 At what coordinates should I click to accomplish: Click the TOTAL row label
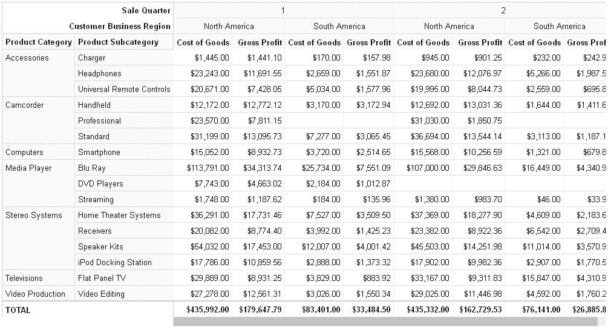point(18,310)
